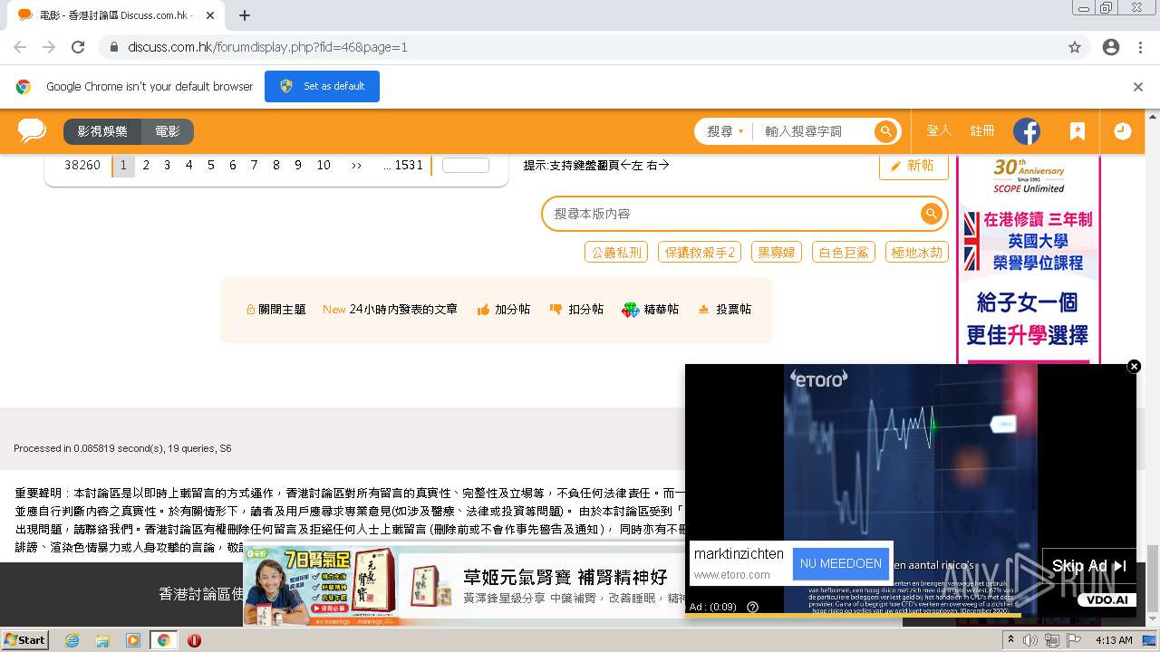This screenshot has width=1160, height=652.
Task: Click the red Opera-style icon in taskbar
Action: pos(194,640)
